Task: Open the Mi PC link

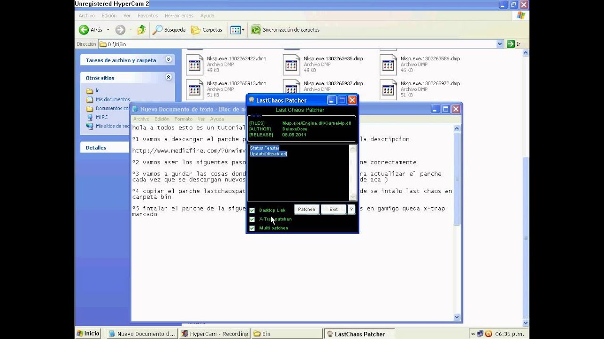Action: 101,117
